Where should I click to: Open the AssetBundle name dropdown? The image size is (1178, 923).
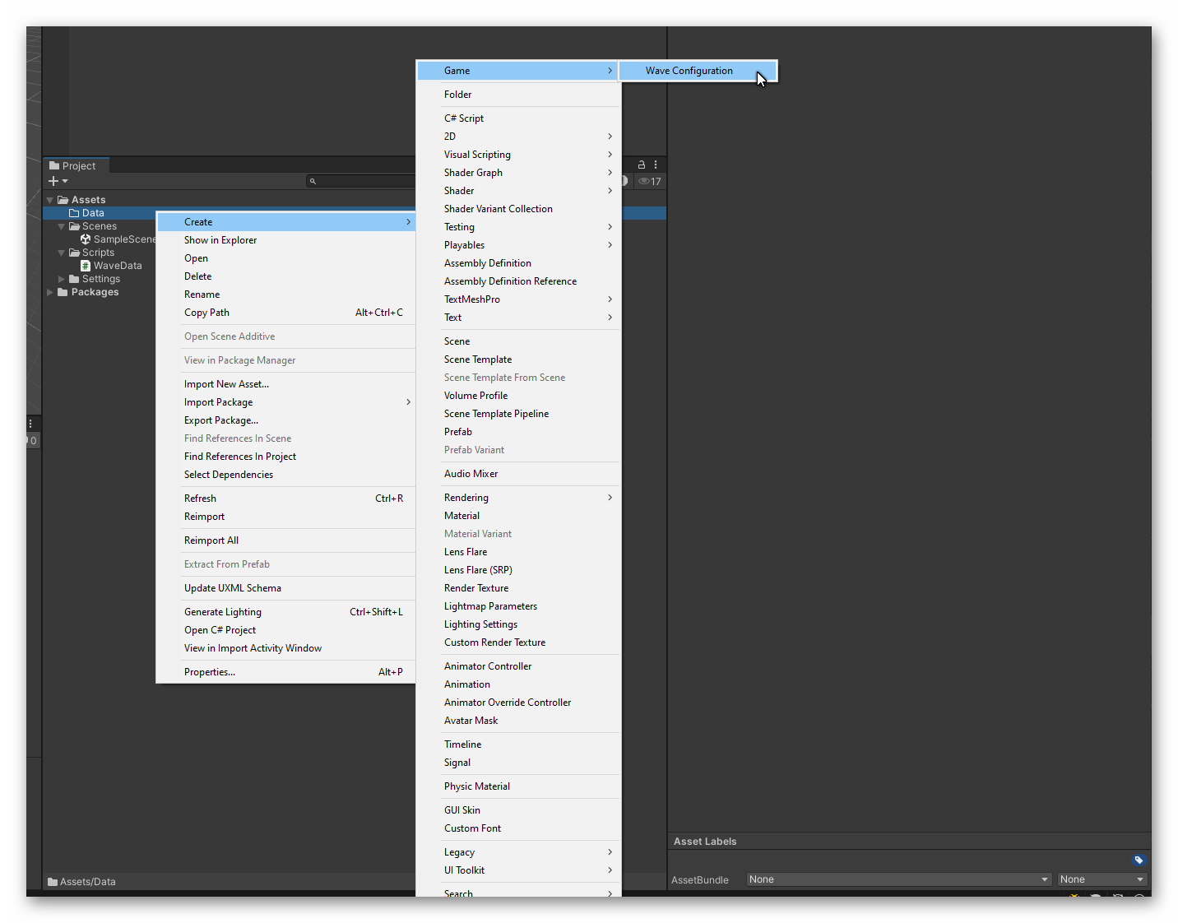(x=898, y=879)
